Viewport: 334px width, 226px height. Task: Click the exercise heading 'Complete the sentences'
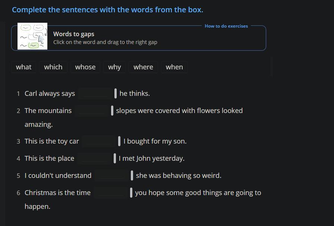point(107,10)
